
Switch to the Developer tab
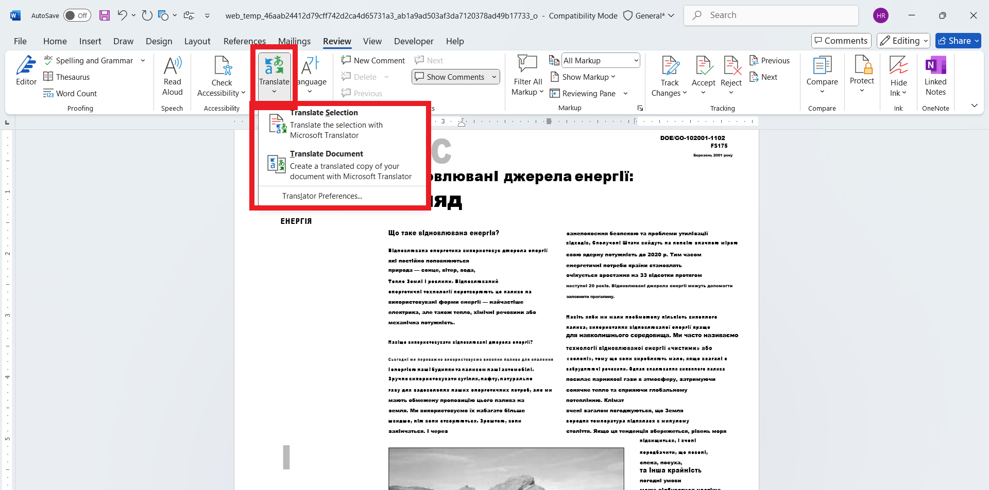coord(414,41)
